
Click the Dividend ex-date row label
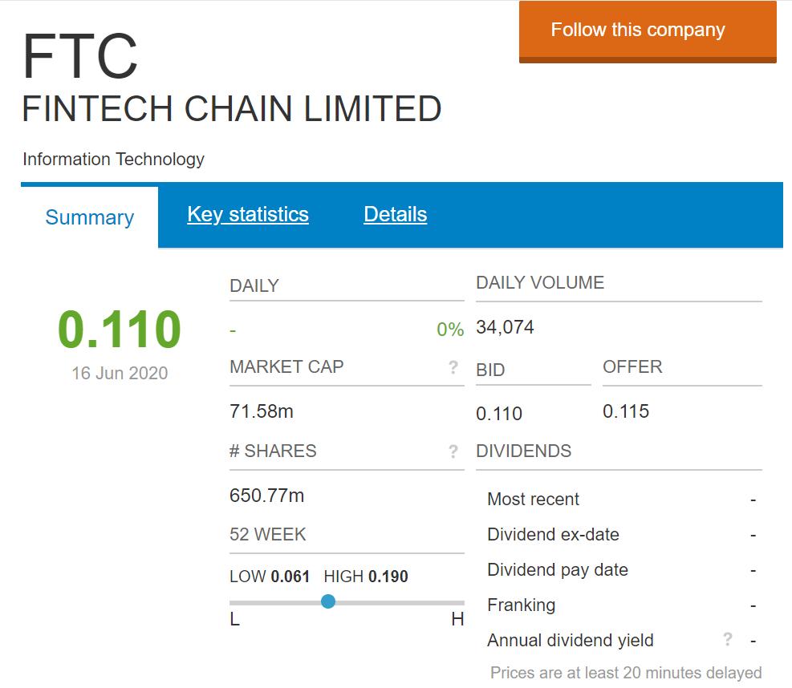pyautogui.click(x=553, y=534)
